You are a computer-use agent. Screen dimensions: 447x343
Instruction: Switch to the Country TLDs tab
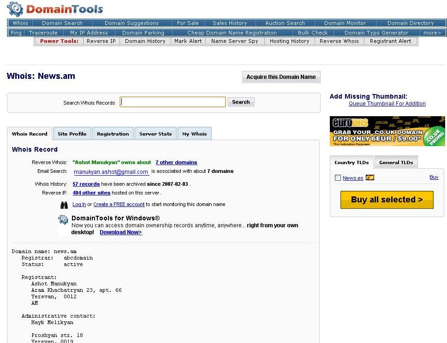[352, 162]
